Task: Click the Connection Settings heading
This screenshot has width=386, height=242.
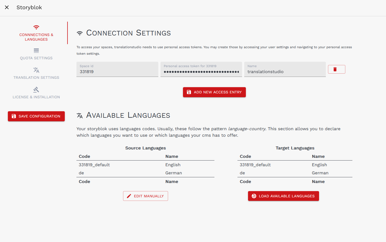Action: [x=128, y=33]
